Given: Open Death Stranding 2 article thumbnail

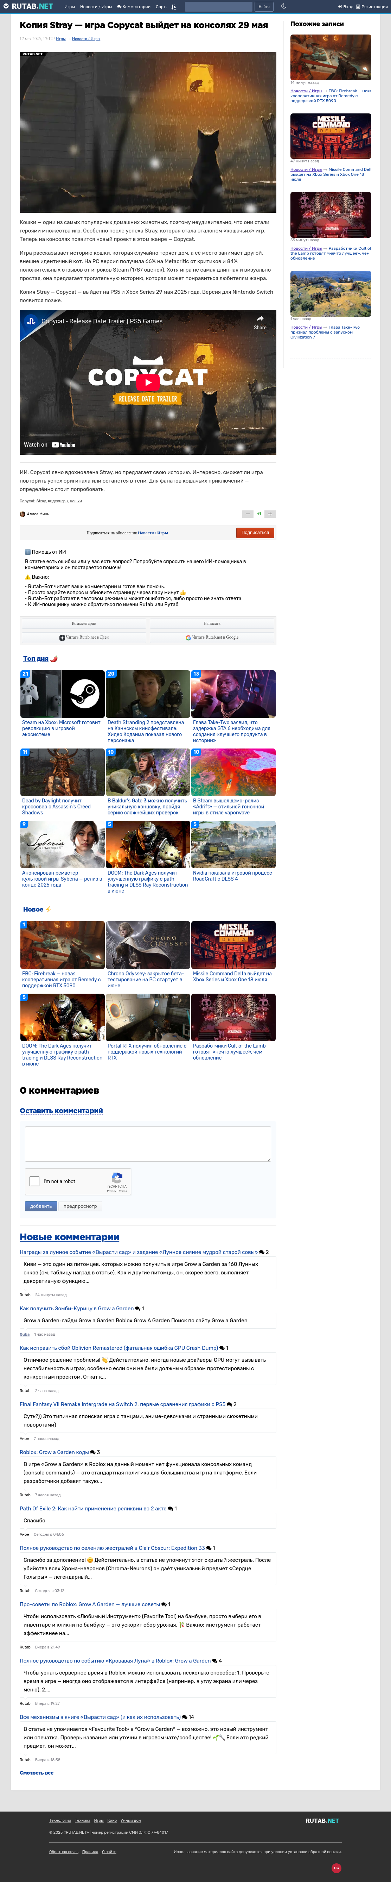Looking at the screenshot, I should pos(147,694).
